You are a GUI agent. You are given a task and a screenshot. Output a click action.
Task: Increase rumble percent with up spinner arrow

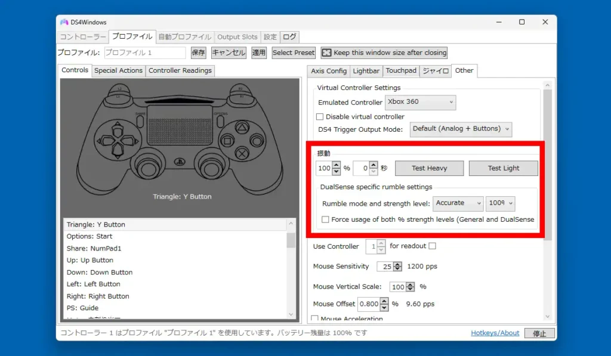[x=337, y=165]
